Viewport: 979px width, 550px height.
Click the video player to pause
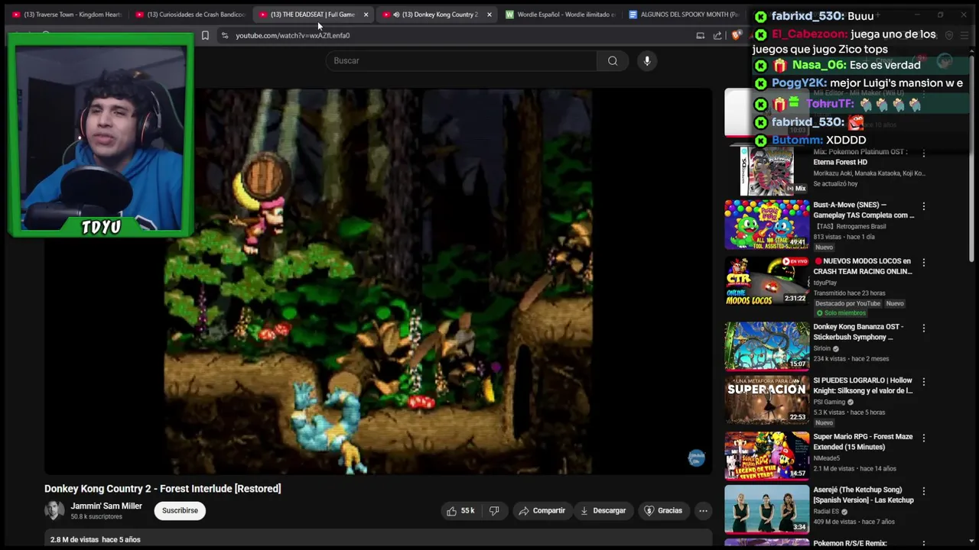tap(378, 281)
